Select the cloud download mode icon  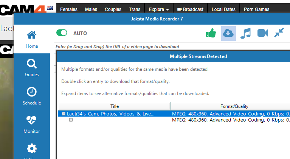pyautogui.click(x=228, y=33)
